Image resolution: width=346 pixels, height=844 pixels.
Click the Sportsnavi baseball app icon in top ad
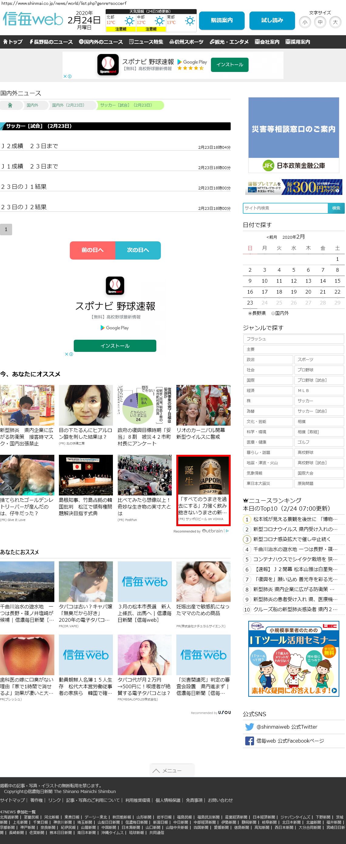[x=108, y=65]
